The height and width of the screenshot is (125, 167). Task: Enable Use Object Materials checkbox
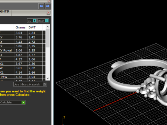click(45, 84)
